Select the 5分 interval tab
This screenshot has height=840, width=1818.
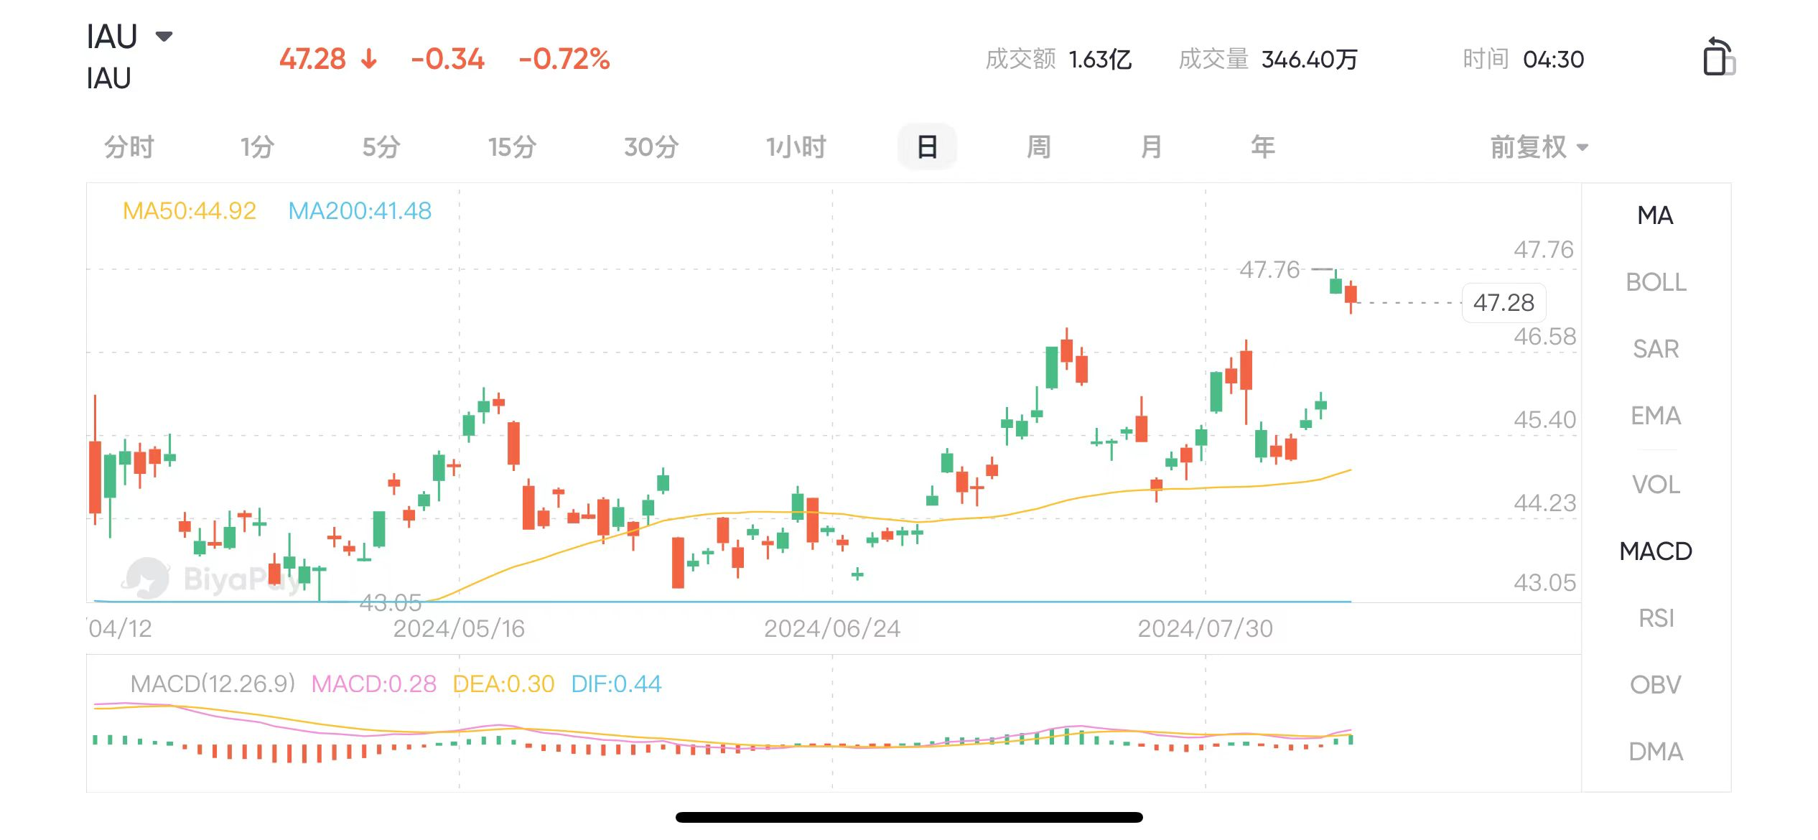pos(381,147)
